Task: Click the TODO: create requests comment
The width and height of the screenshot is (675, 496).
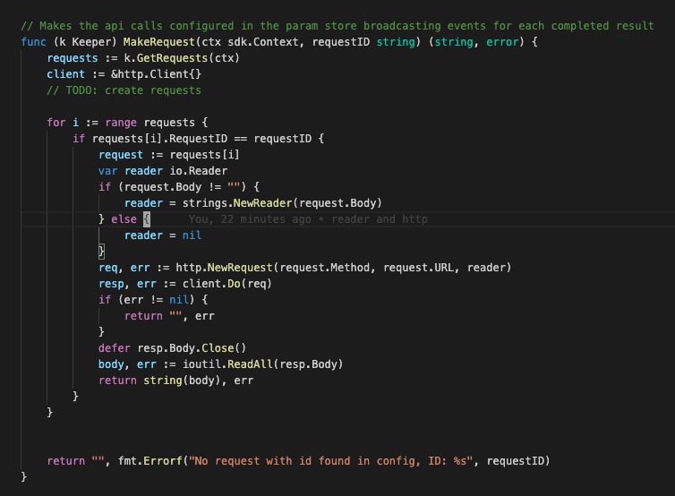Action: coord(124,90)
